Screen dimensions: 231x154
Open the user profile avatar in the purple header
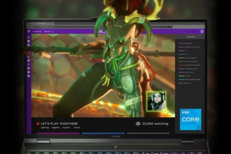click(x=202, y=32)
